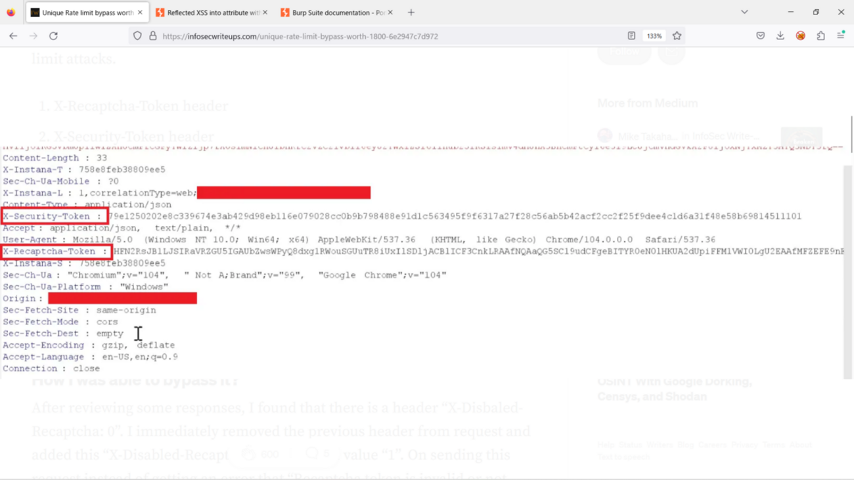Open the downloads panel
This screenshot has width=854, height=480.
click(x=780, y=36)
